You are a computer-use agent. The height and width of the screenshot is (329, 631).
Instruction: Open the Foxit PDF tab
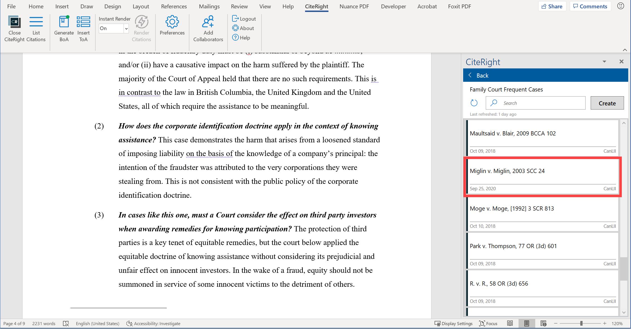tap(460, 6)
